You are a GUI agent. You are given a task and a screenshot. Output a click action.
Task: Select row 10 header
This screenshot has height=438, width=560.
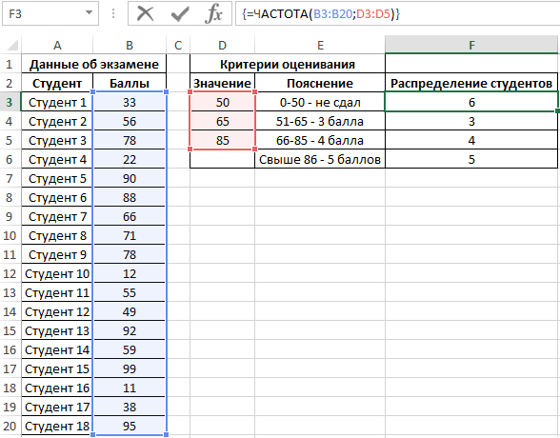(x=10, y=235)
